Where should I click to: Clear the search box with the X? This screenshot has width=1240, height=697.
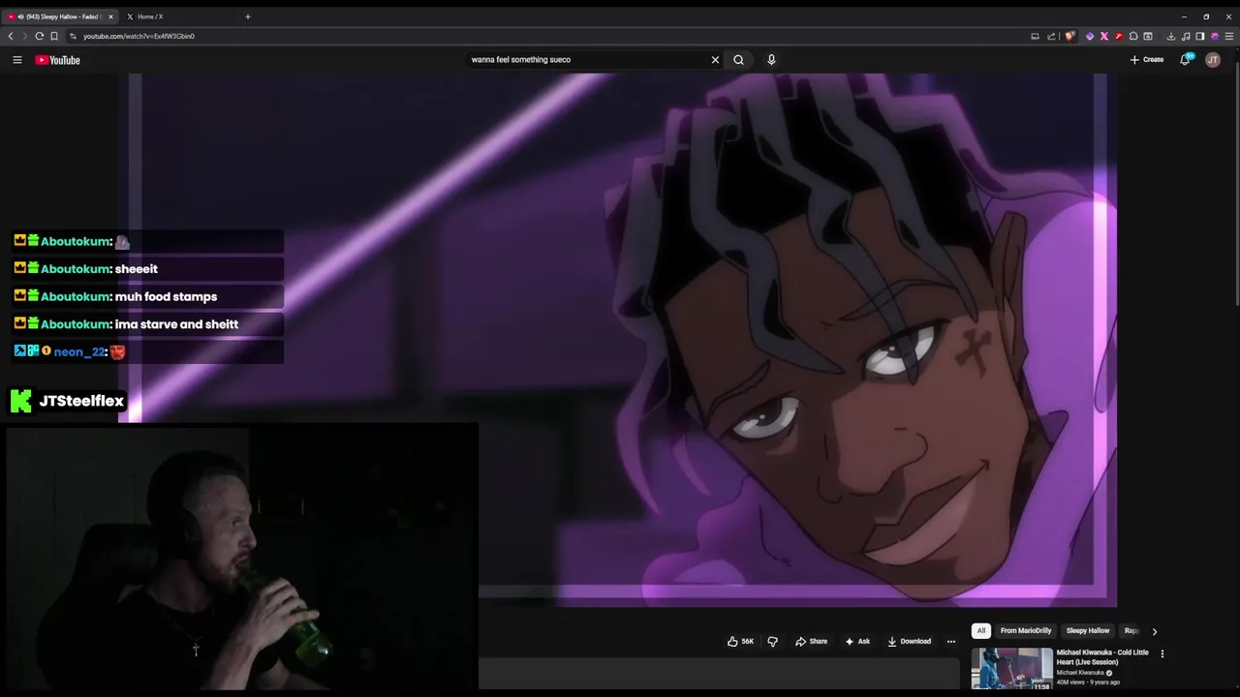tap(715, 60)
